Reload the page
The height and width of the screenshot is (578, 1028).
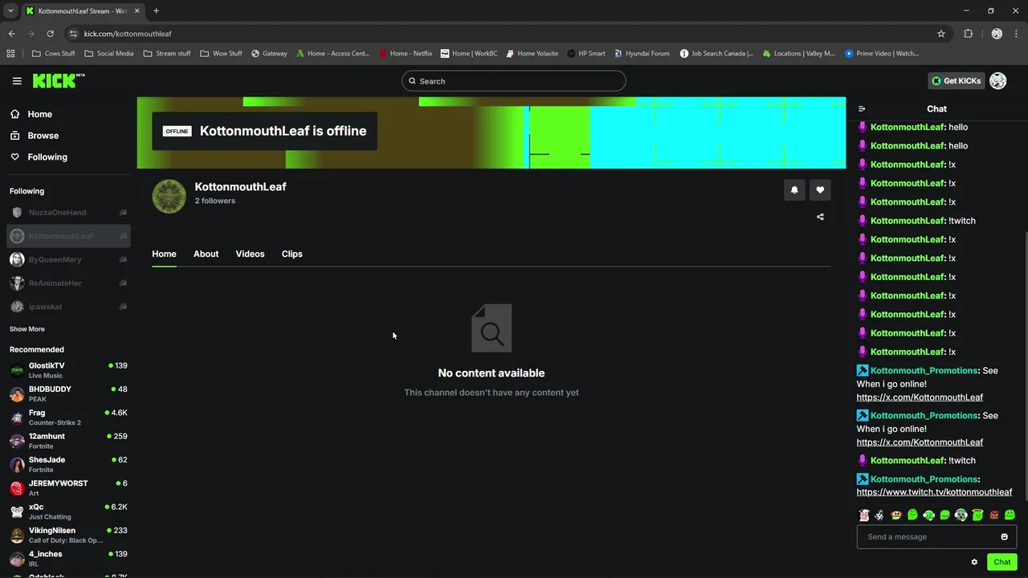pos(50,34)
